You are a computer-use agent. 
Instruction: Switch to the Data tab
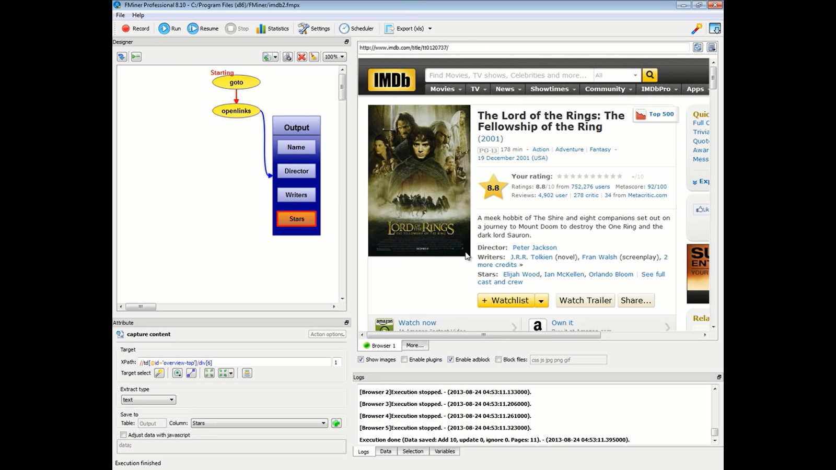point(386,451)
